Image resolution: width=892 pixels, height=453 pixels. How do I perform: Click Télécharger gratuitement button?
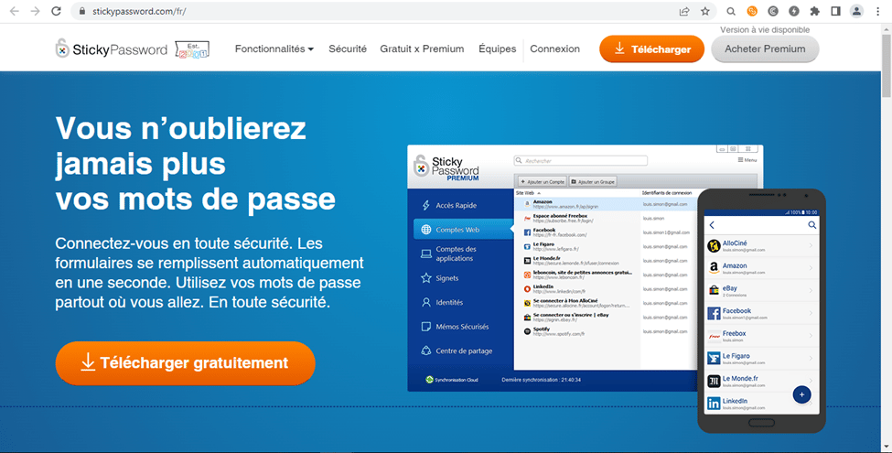(186, 363)
